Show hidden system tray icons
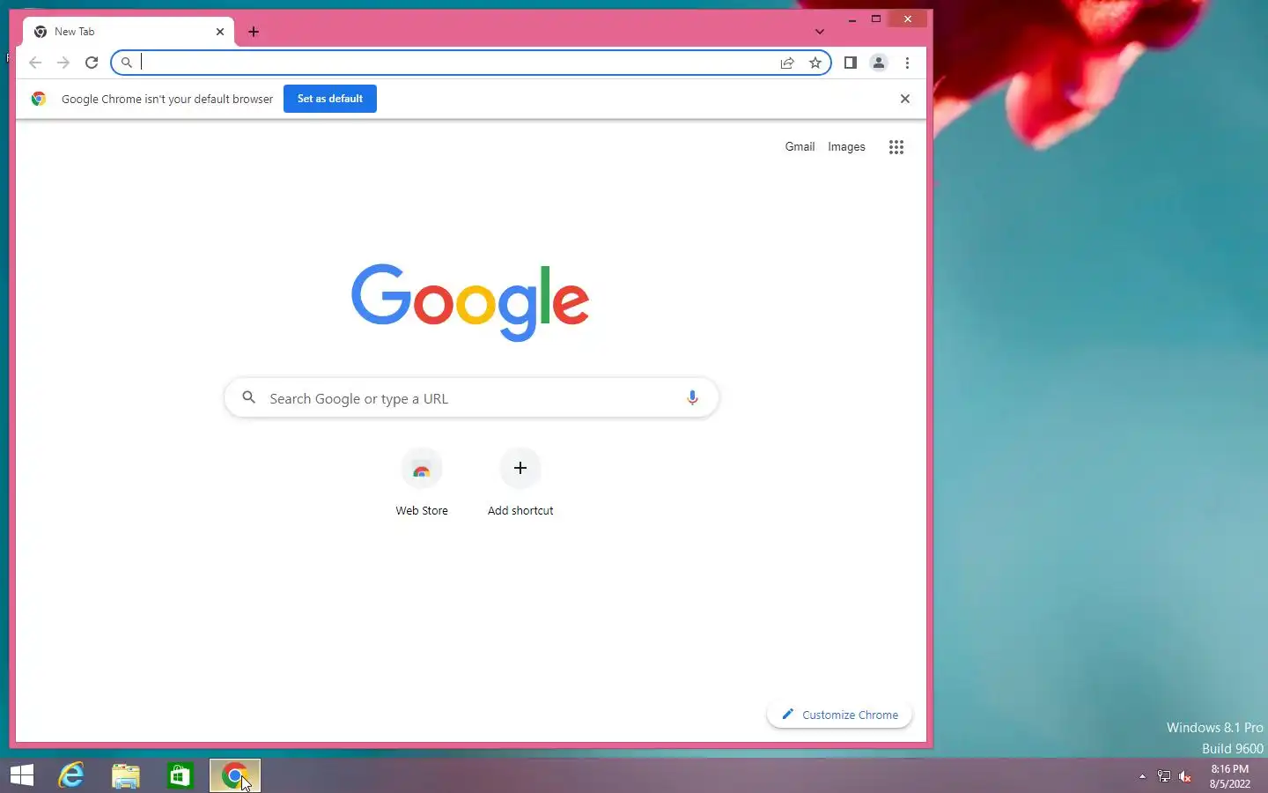Viewport: 1268px width, 793px height. pyautogui.click(x=1142, y=776)
